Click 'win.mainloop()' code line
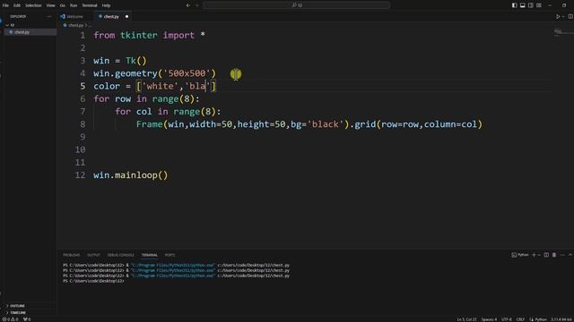Screen dimensions: 574x322 [131, 175]
